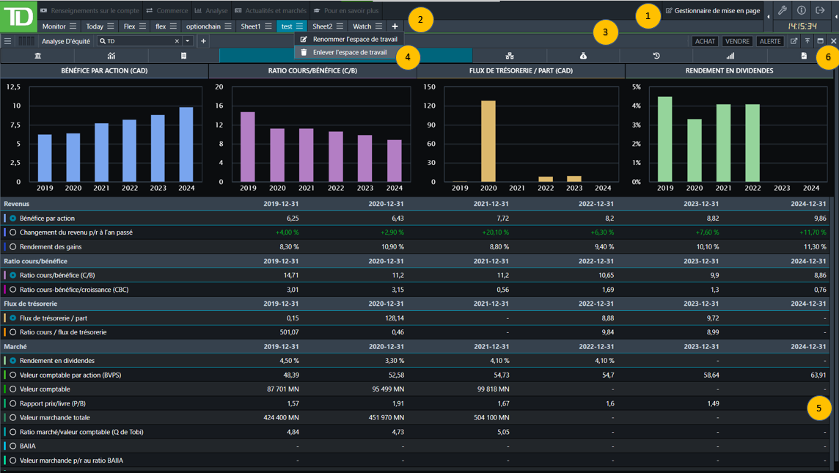Open the org hierarchy icon tab
The width and height of the screenshot is (839, 473).
tap(510, 56)
